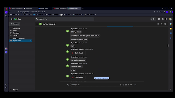Click the Taylor Bates avatar beside Hello message
Screen dimensions: 175x98
[68, 45]
